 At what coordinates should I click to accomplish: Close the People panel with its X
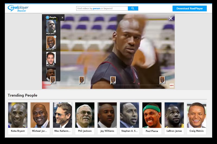(62, 18)
